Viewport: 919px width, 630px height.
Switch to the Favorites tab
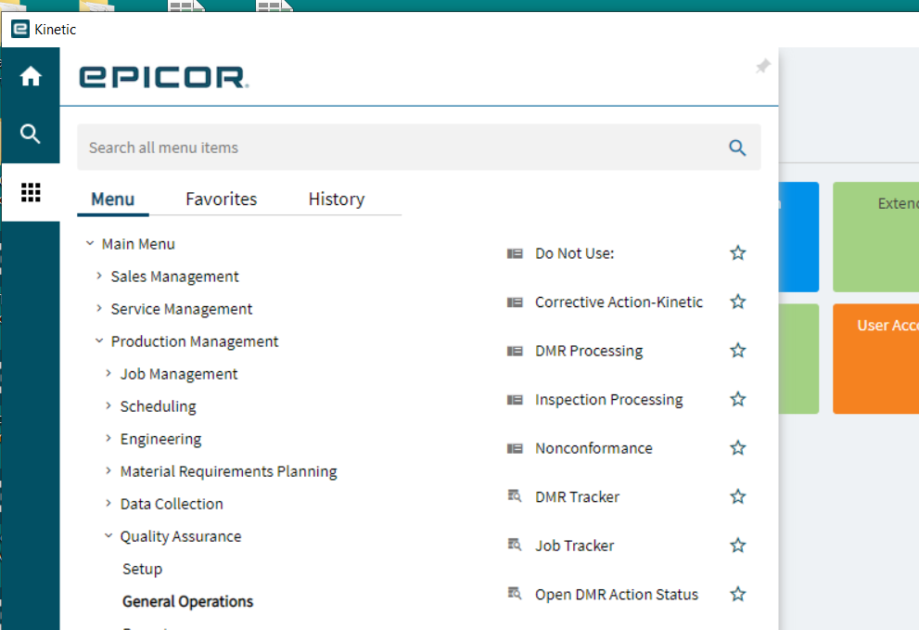coord(221,199)
